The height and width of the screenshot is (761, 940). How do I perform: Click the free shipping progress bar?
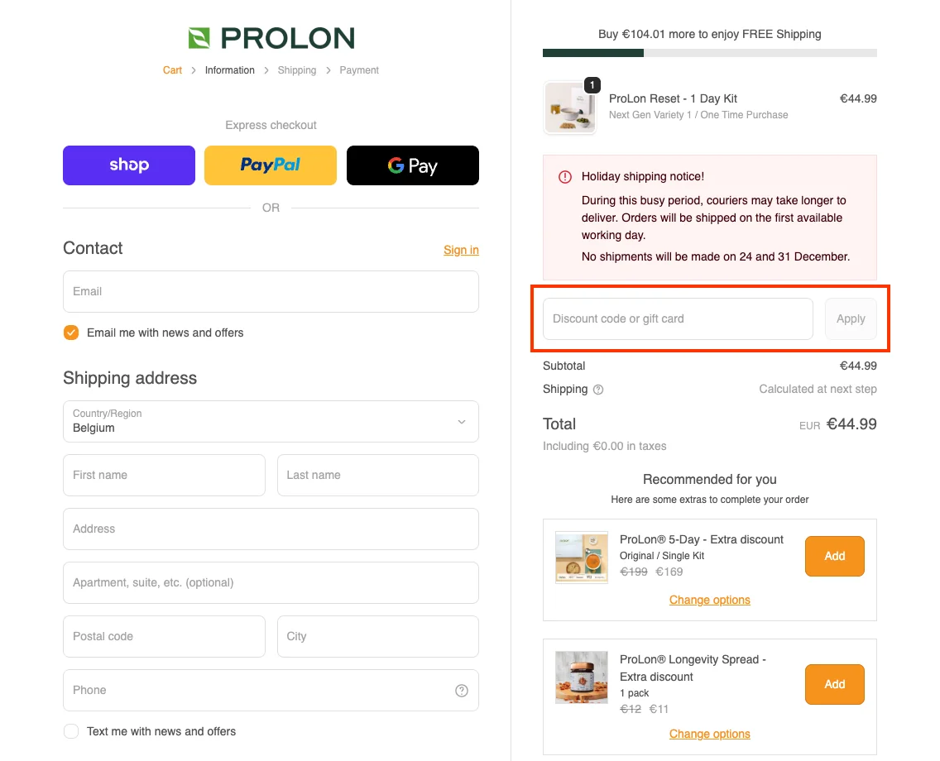709,53
